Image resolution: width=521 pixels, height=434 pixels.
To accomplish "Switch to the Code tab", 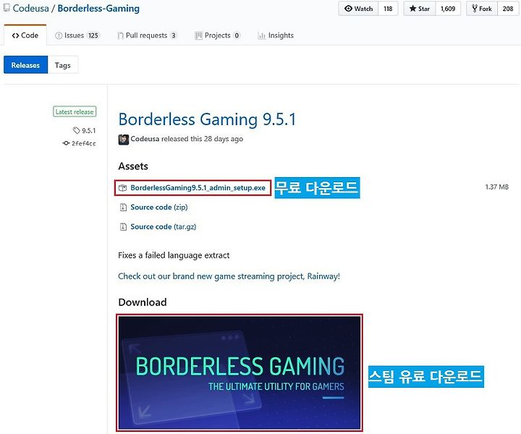I will tap(25, 35).
